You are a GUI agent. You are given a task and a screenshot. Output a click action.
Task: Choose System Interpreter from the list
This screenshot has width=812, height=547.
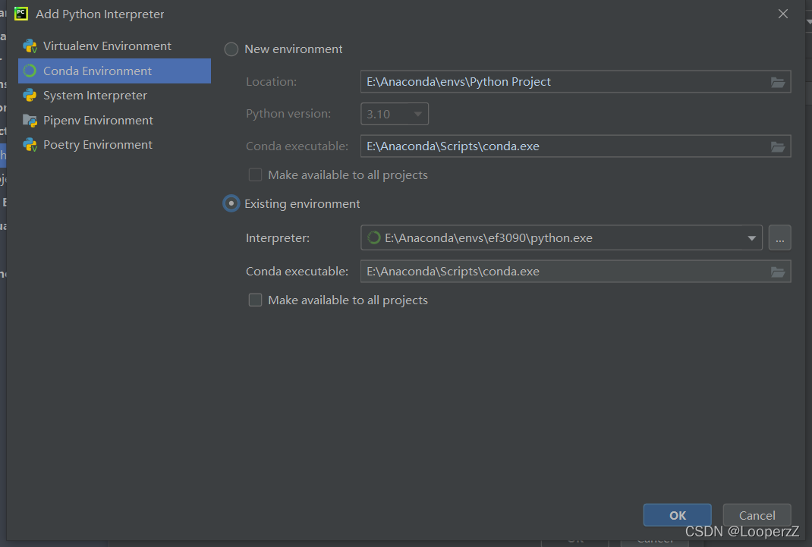115,96
